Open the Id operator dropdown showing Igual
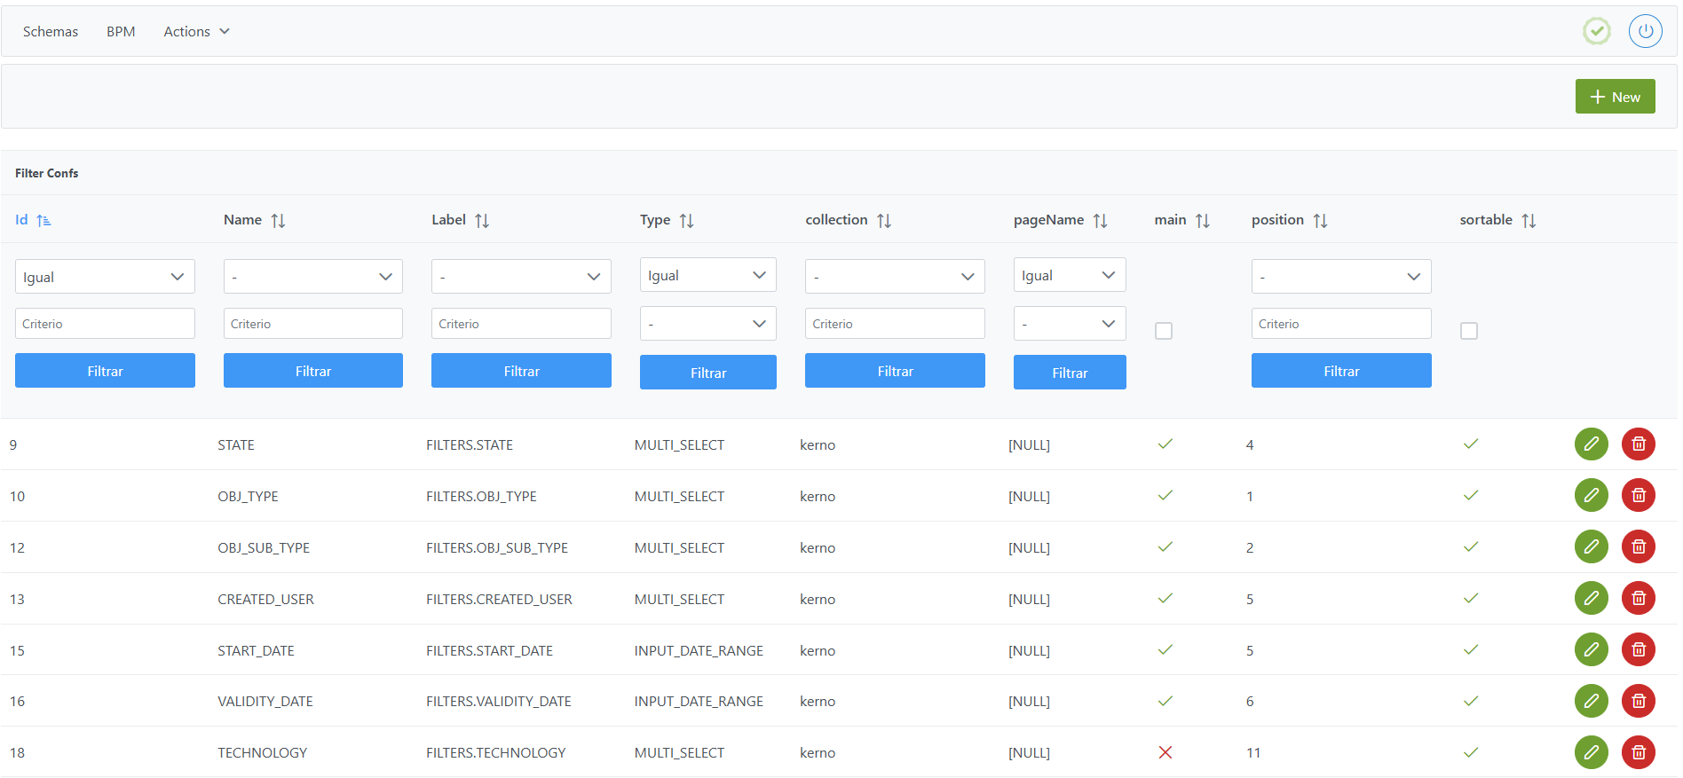 pos(105,277)
